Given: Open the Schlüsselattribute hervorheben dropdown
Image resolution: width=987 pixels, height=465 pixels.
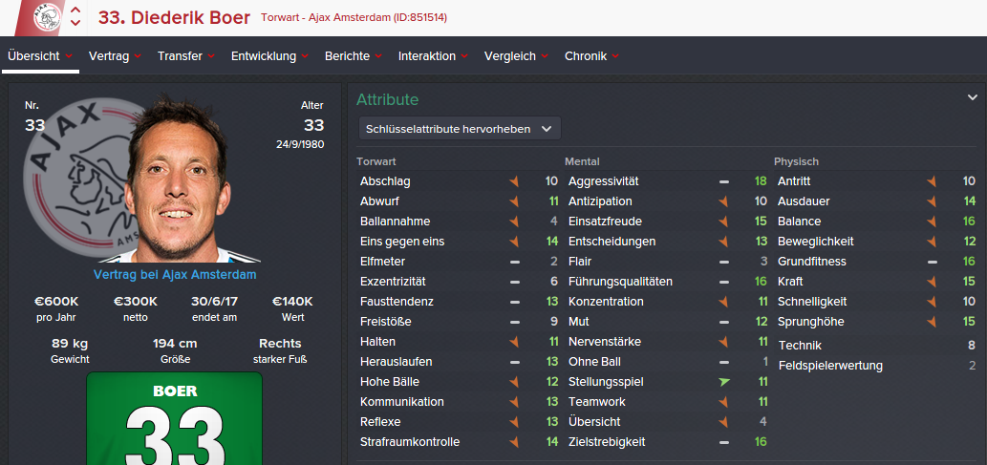Looking at the screenshot, I should [459, 129].
